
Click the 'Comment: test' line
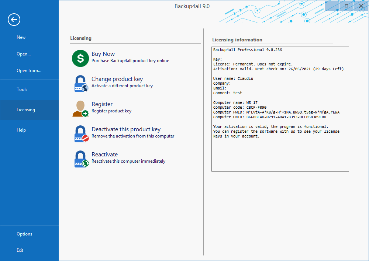[x=228, y=93]
